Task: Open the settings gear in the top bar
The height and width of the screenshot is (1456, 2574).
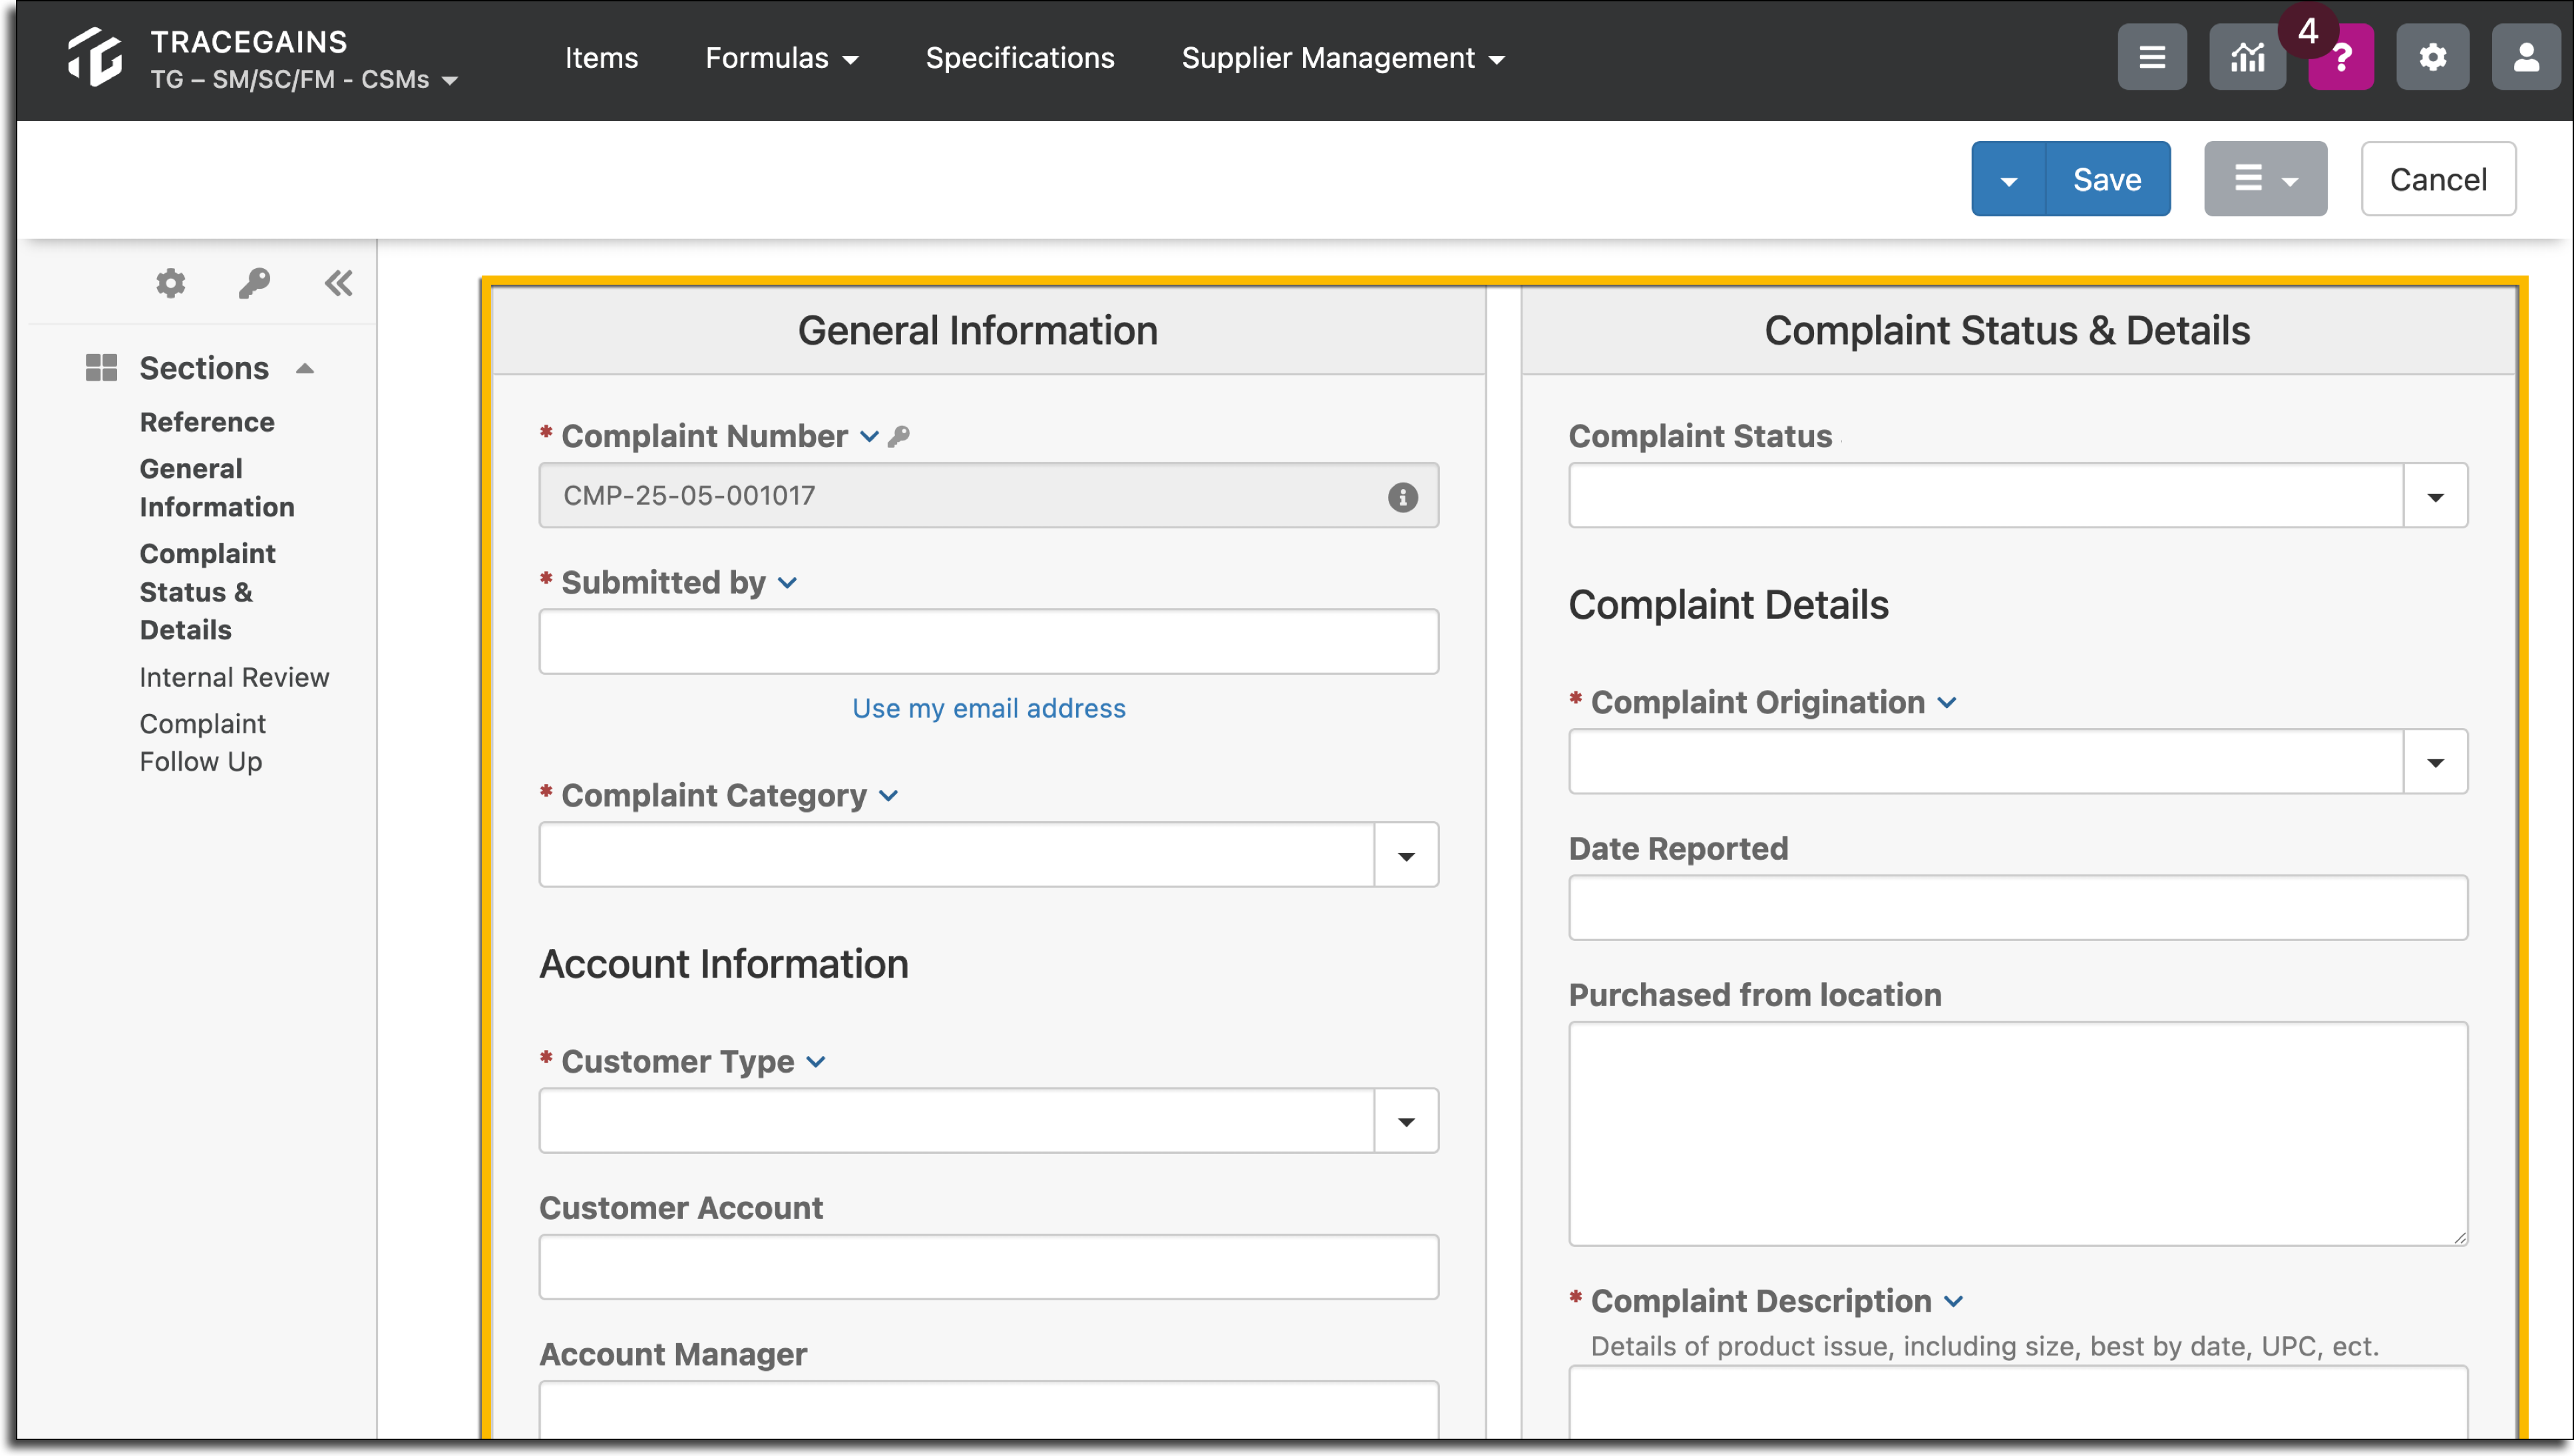Action: click(x=2432, y=58)
